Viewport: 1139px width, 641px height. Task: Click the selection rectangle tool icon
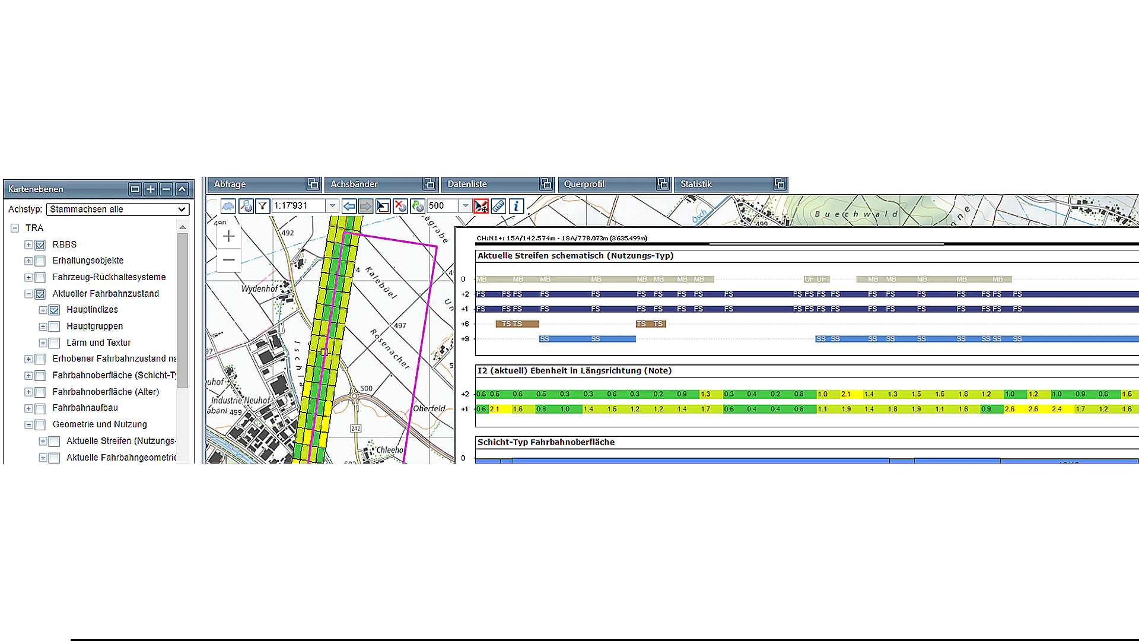(x=383, y=206)
